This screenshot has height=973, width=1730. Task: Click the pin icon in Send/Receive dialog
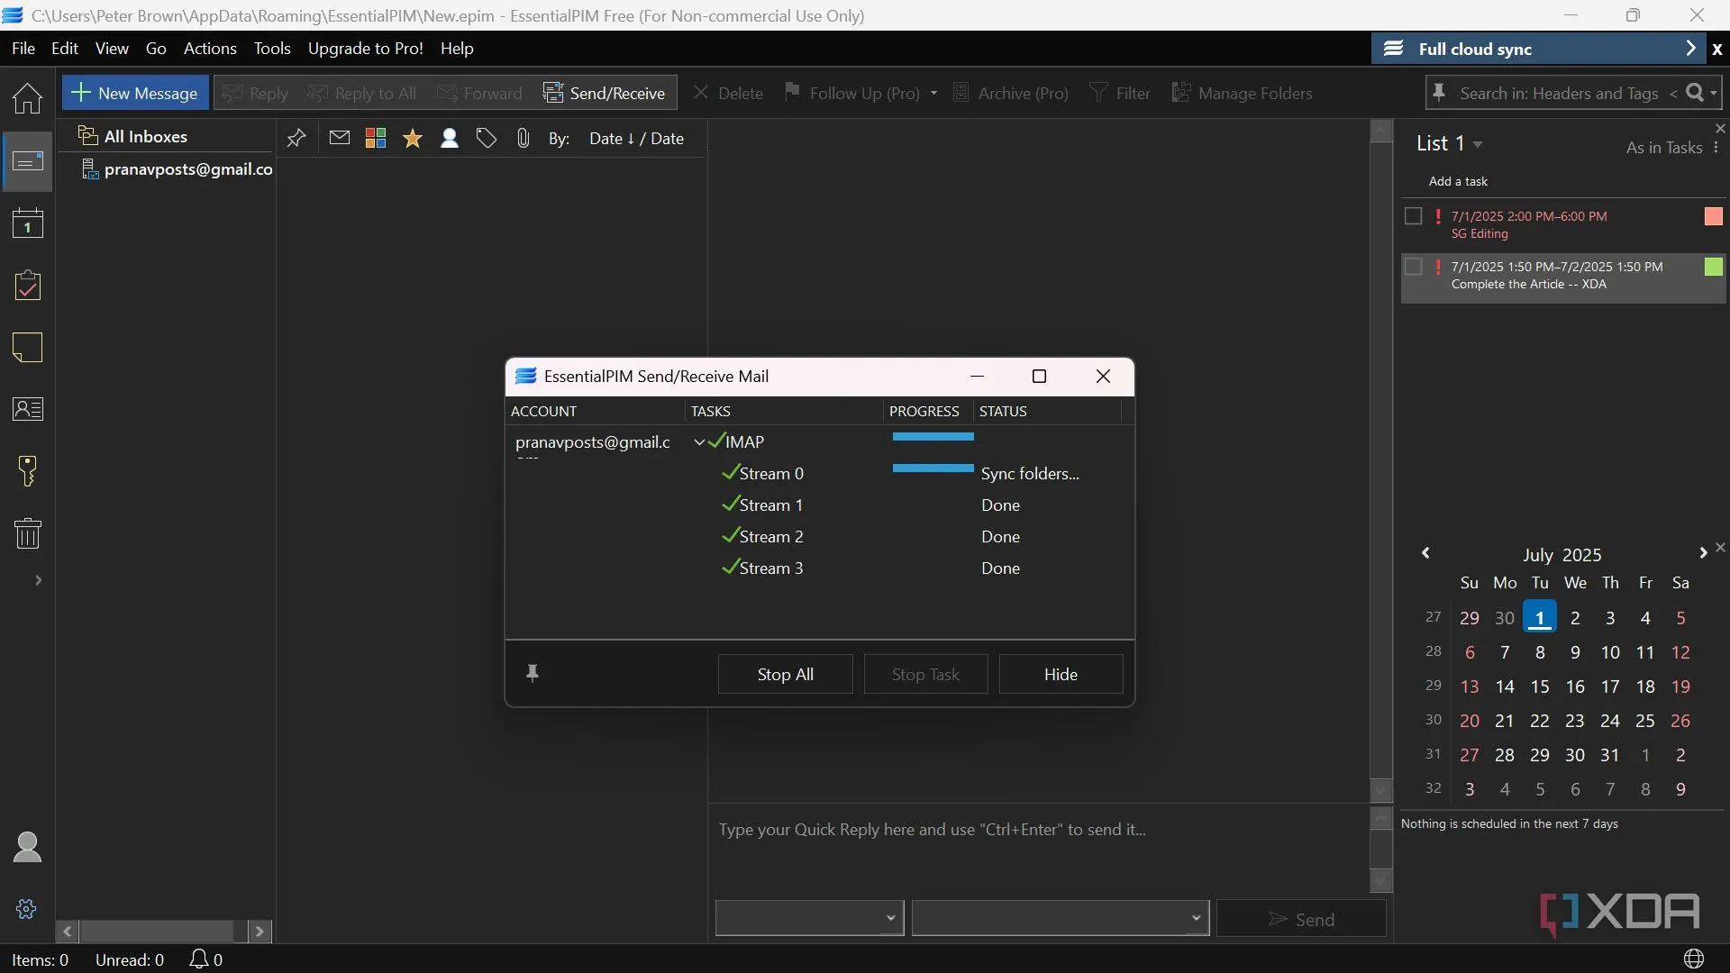coord(533,673)
